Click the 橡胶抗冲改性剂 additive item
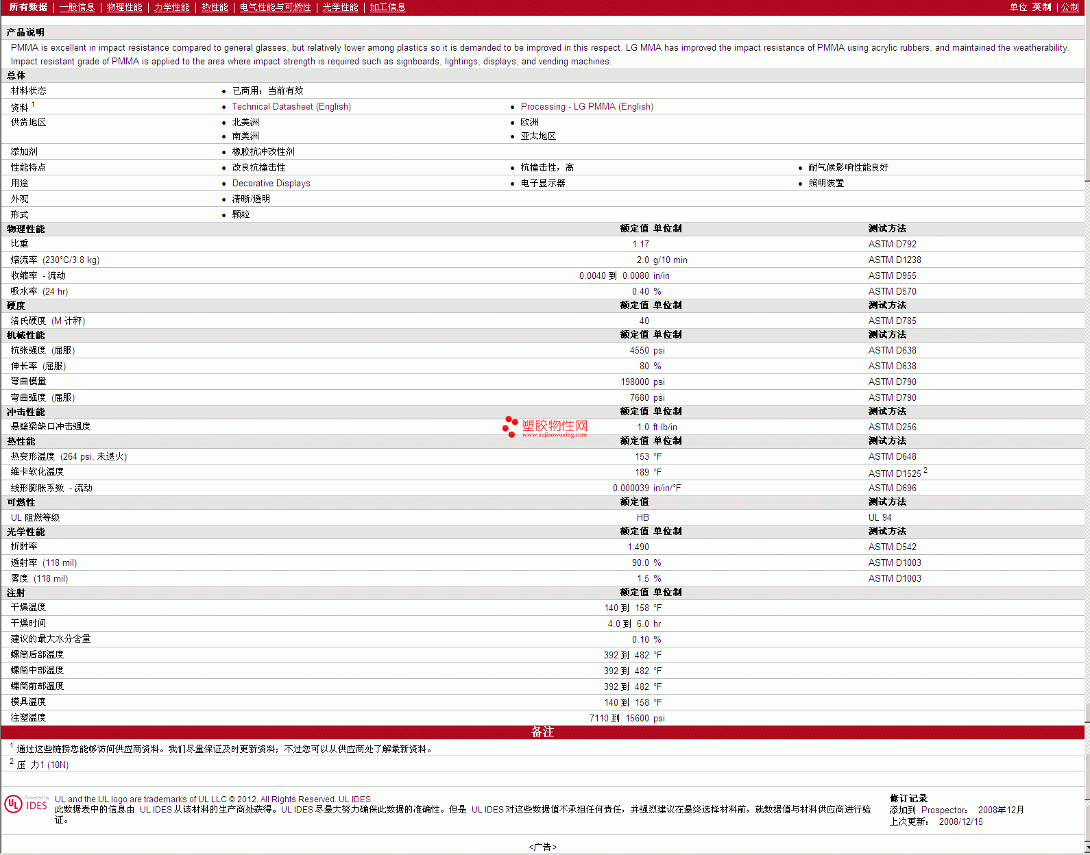 pos(263,151)
